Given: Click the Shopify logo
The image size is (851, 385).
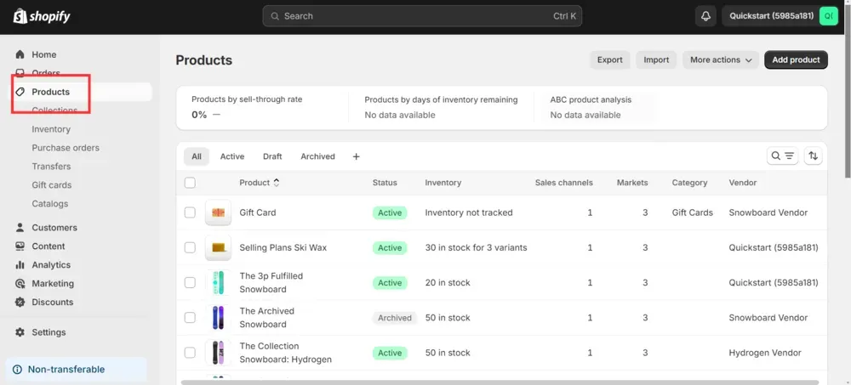Looking at the screenshot, I should click(x=42, y=16).
